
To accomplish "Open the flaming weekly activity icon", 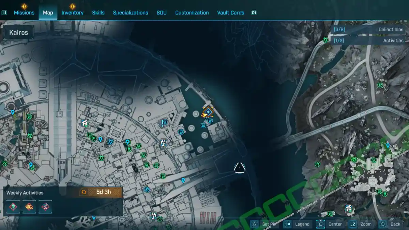I will pyautogui.click(x=29, y=206).
